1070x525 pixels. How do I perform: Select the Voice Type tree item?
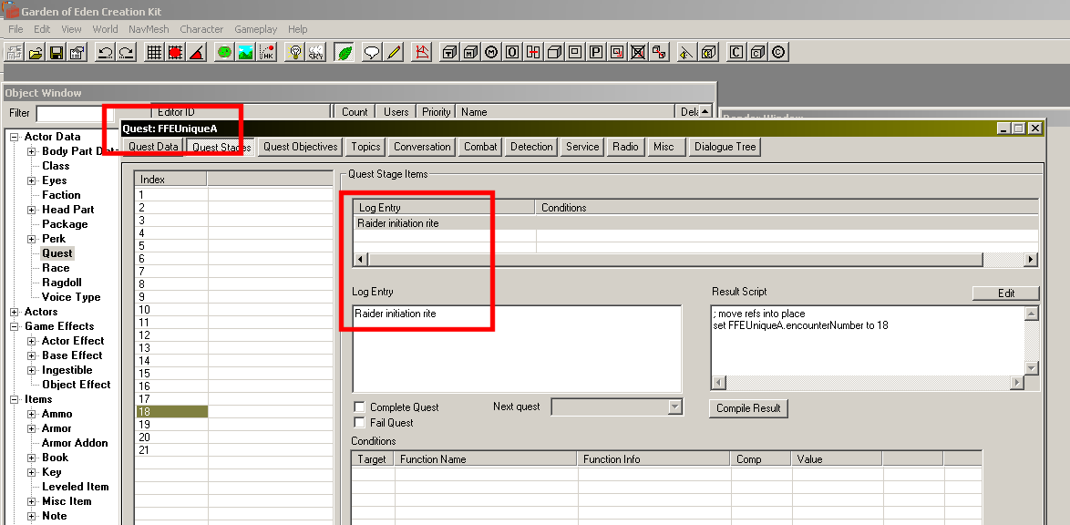pyautogui.click(x=71, y=297)
